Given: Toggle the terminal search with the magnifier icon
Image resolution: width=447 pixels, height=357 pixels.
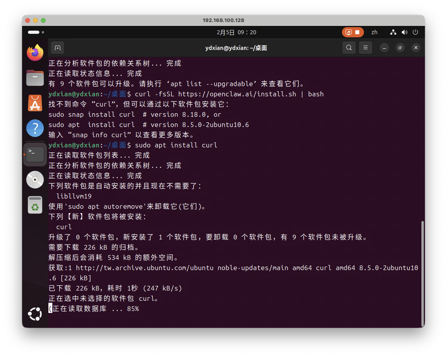Looking at the screenshot, I should tap(349, 47).
